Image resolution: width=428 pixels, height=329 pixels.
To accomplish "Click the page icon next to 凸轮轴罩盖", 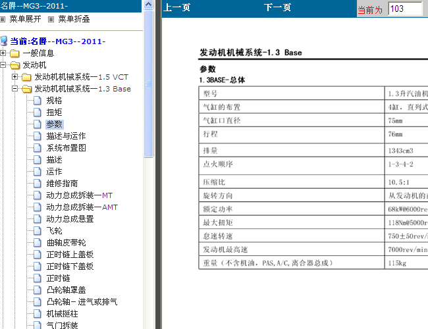I will pyautogui.click(x=38, y=290).
